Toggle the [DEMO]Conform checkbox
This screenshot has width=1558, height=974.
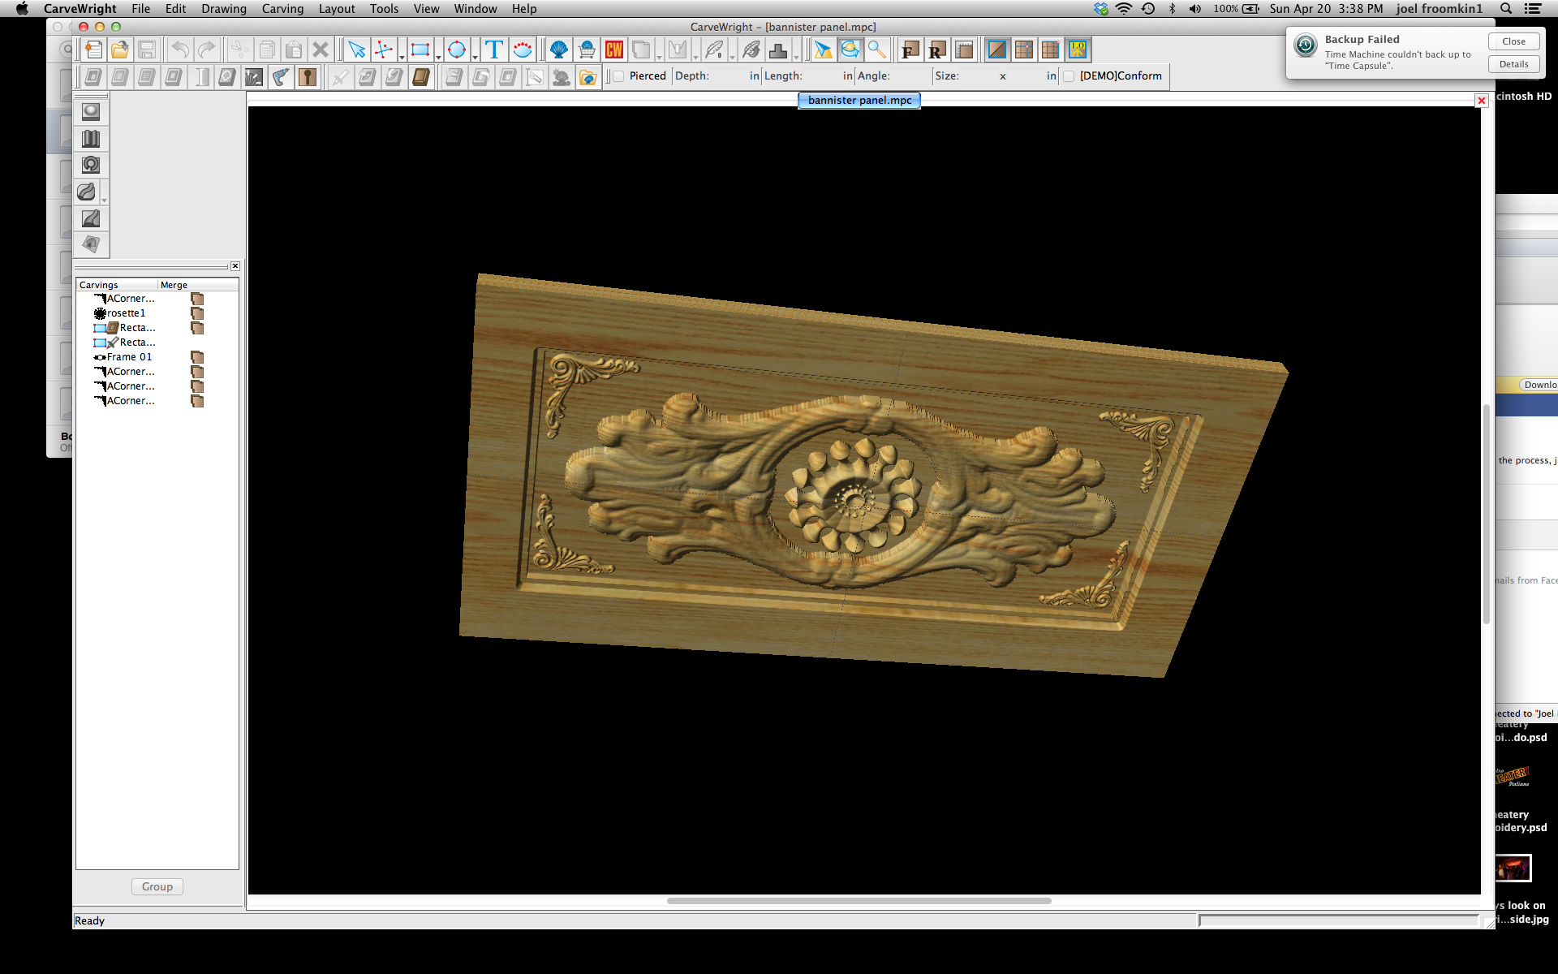point(1069,76)
